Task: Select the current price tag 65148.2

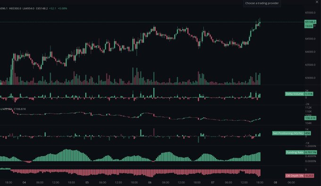Action: [x=310, y=22]
